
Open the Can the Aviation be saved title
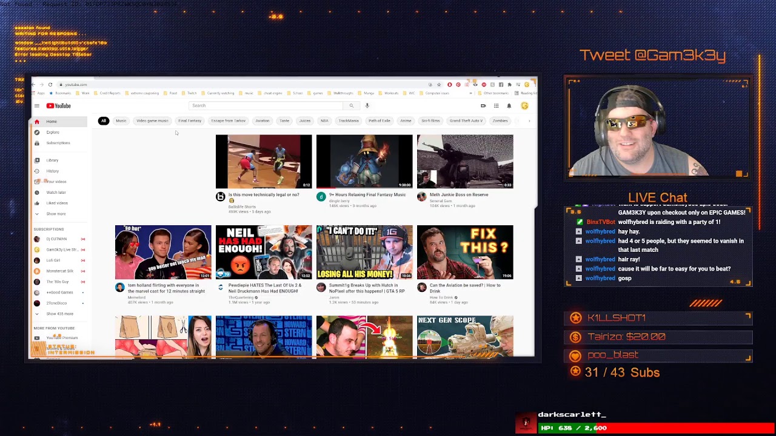(x=465, y=288)
